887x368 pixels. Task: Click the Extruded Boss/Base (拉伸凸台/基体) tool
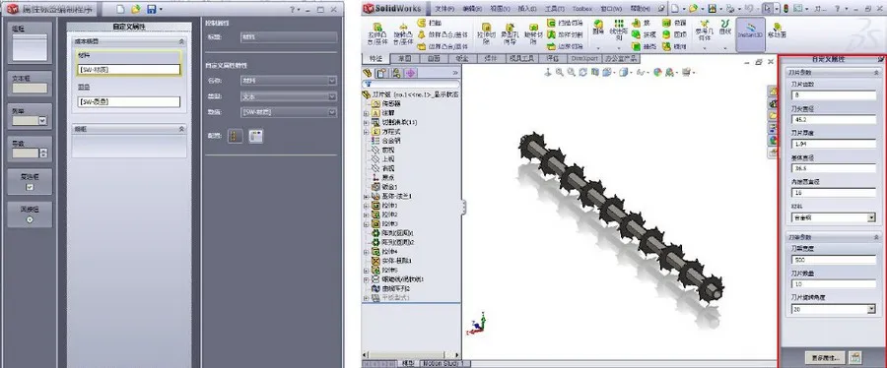377,33
